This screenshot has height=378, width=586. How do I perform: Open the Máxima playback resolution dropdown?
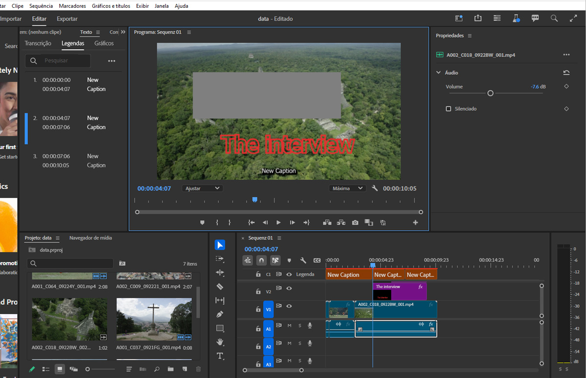pos(347,188)
